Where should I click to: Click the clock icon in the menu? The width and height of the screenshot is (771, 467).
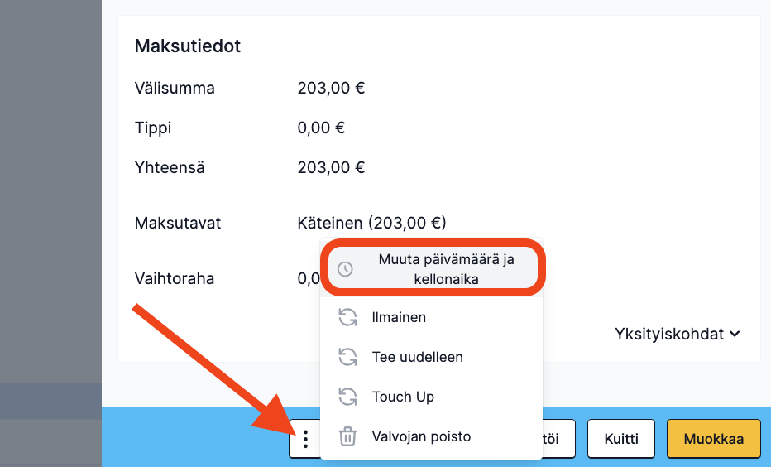point(345,269)
